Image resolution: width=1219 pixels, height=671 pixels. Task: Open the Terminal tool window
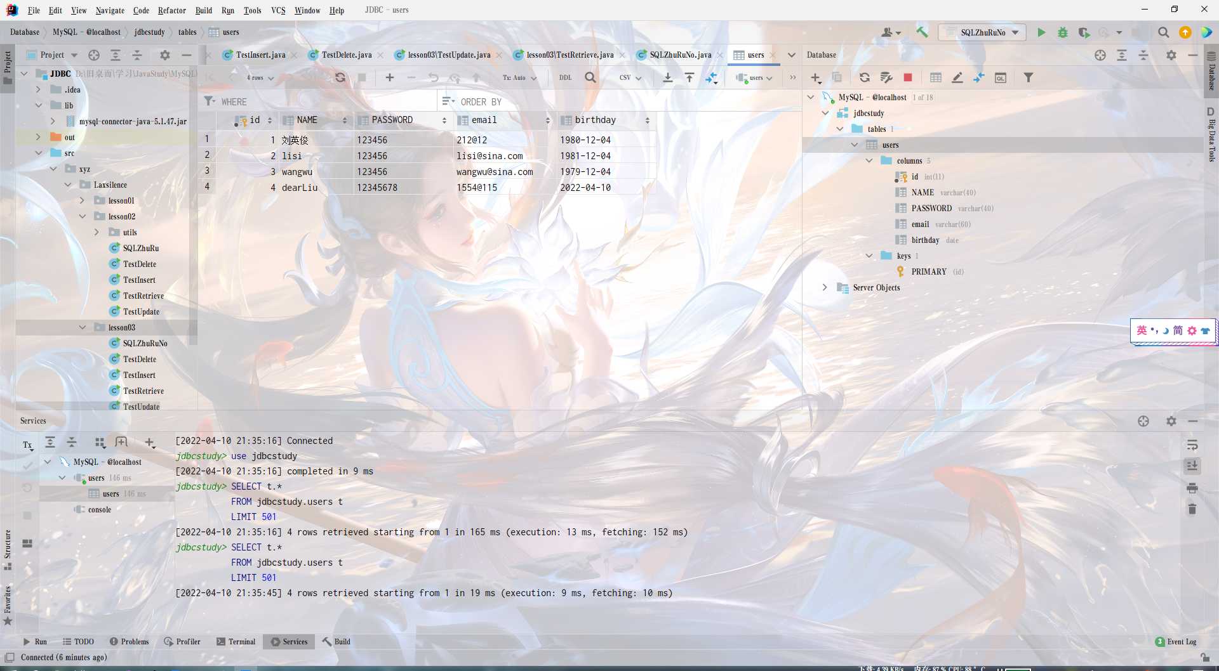coord(236,642)
